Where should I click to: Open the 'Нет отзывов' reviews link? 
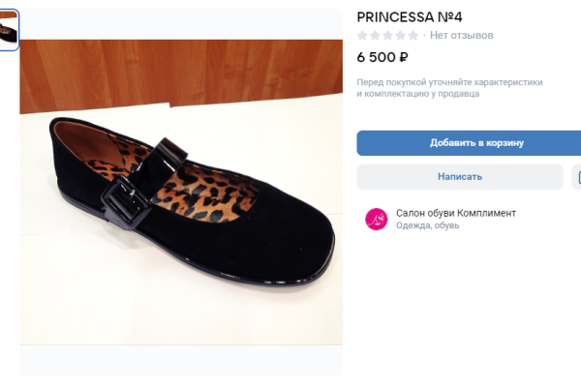pos(462,35)
